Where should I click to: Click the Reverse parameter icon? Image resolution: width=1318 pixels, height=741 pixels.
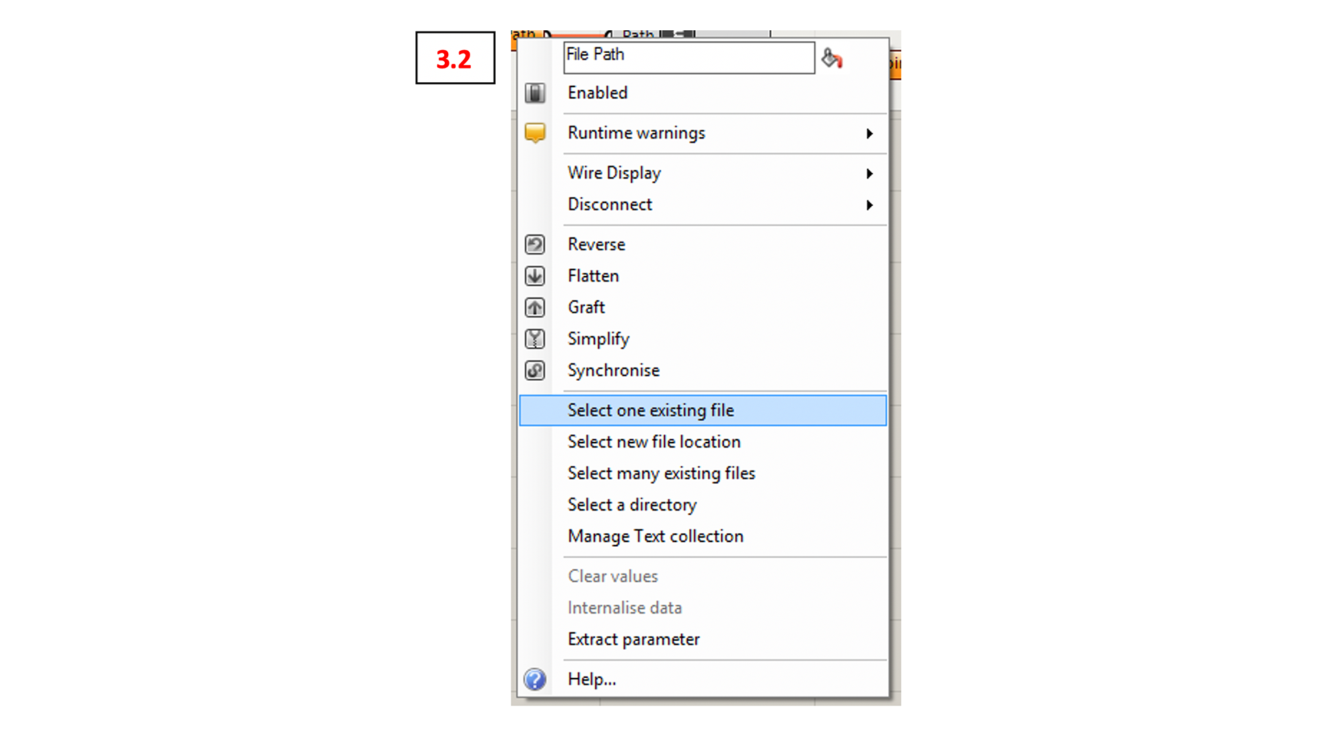click(x=536, y=244)
